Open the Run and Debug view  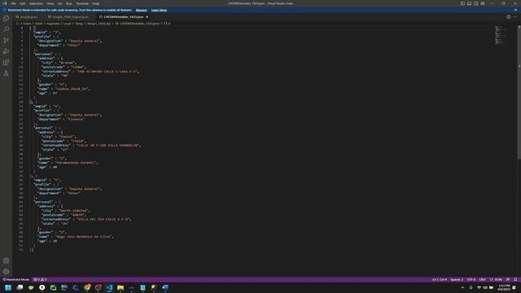(6, 51)
